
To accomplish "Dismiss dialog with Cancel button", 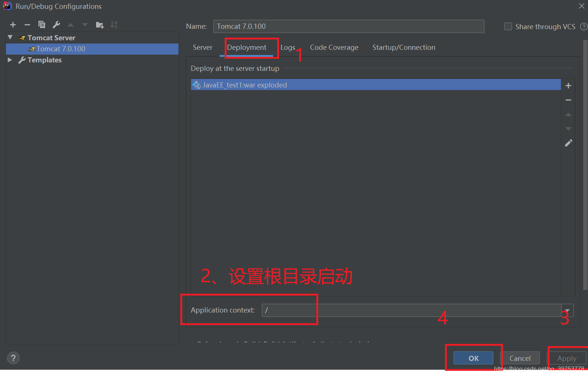I will [520, 358].
